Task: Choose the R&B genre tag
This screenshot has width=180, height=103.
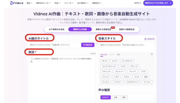Action: click(146, 77)
